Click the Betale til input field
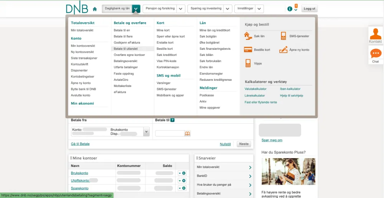 169,134
